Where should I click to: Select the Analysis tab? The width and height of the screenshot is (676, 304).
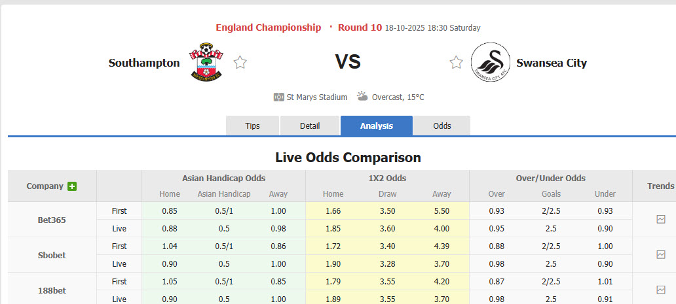coord(377,126)
